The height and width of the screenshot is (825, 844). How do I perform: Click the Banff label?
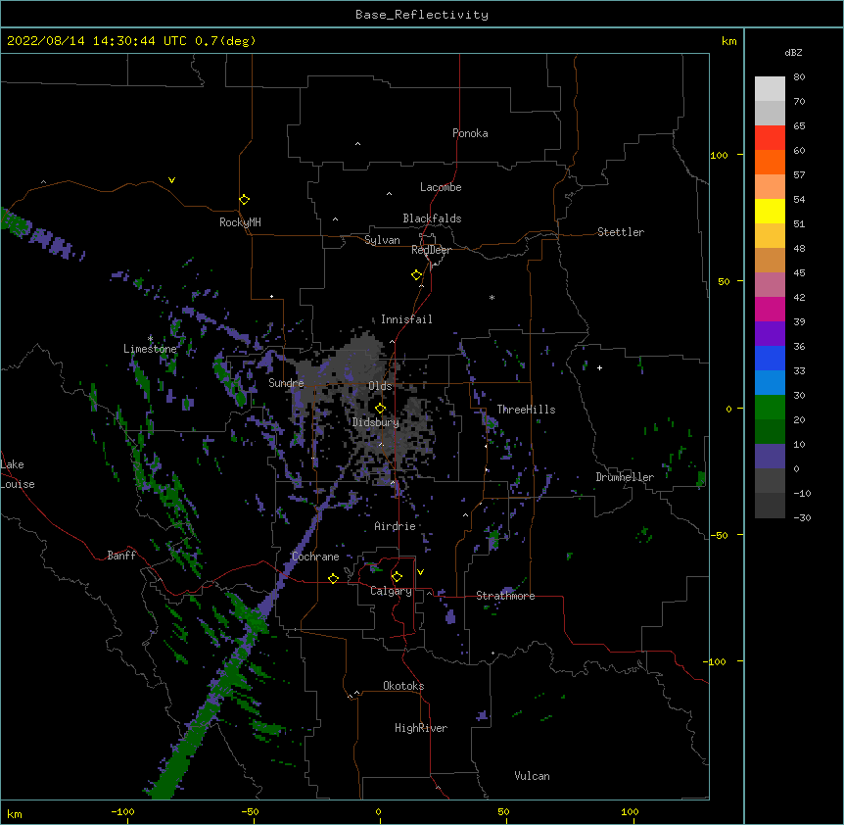coord(121,556)
